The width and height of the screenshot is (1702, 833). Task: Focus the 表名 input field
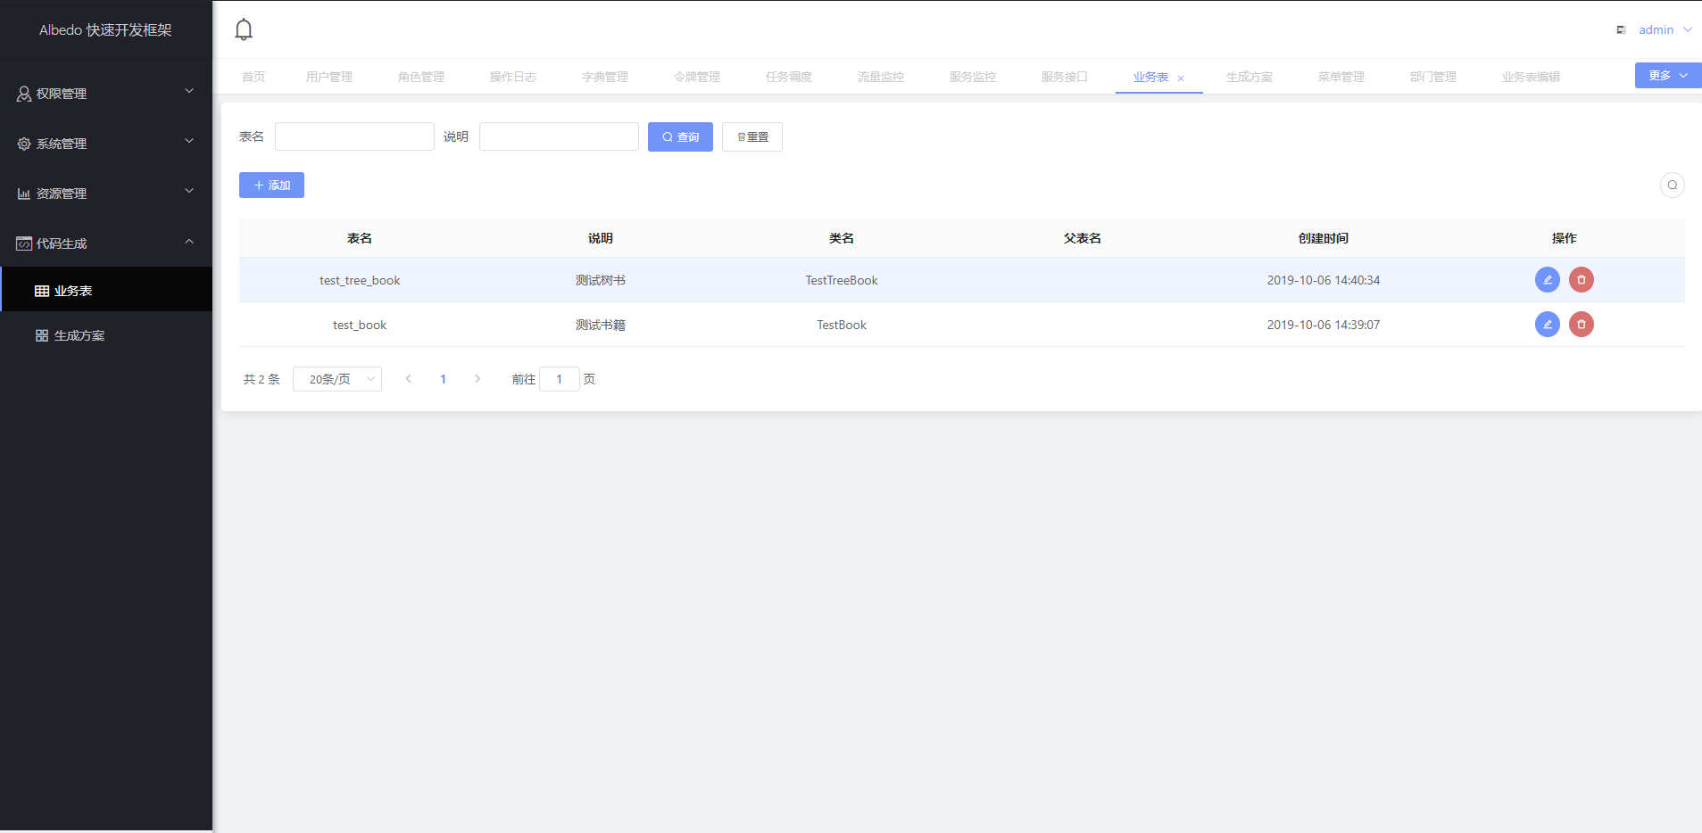354,136
